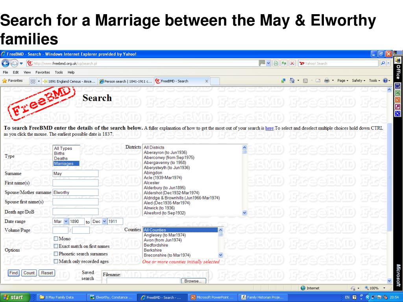Click the Word icon in Office bar
Viewport: 403px width, 302px height.
click(397, 86)
